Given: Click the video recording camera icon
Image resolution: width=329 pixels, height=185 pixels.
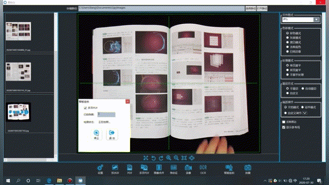Looking at the screenshot, I should point(188,169).
